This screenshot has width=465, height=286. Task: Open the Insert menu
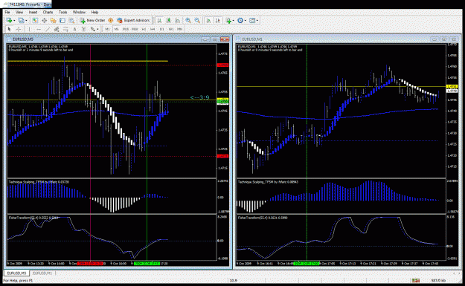coord(33,12)
